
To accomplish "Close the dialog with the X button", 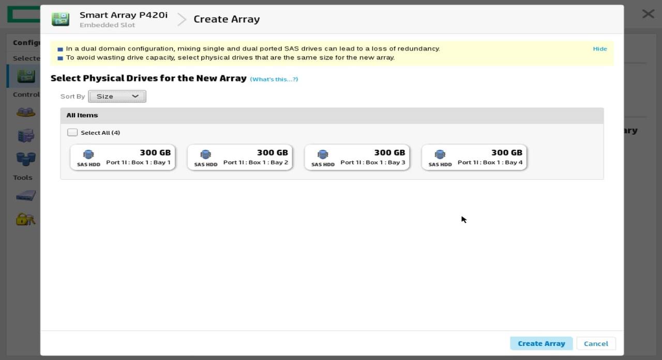I will [648, 14].
